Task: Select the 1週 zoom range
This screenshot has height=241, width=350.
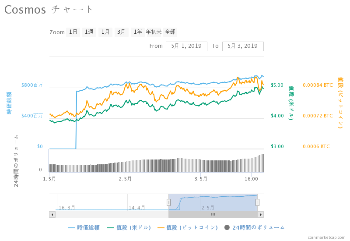Action: coord(89,32)
